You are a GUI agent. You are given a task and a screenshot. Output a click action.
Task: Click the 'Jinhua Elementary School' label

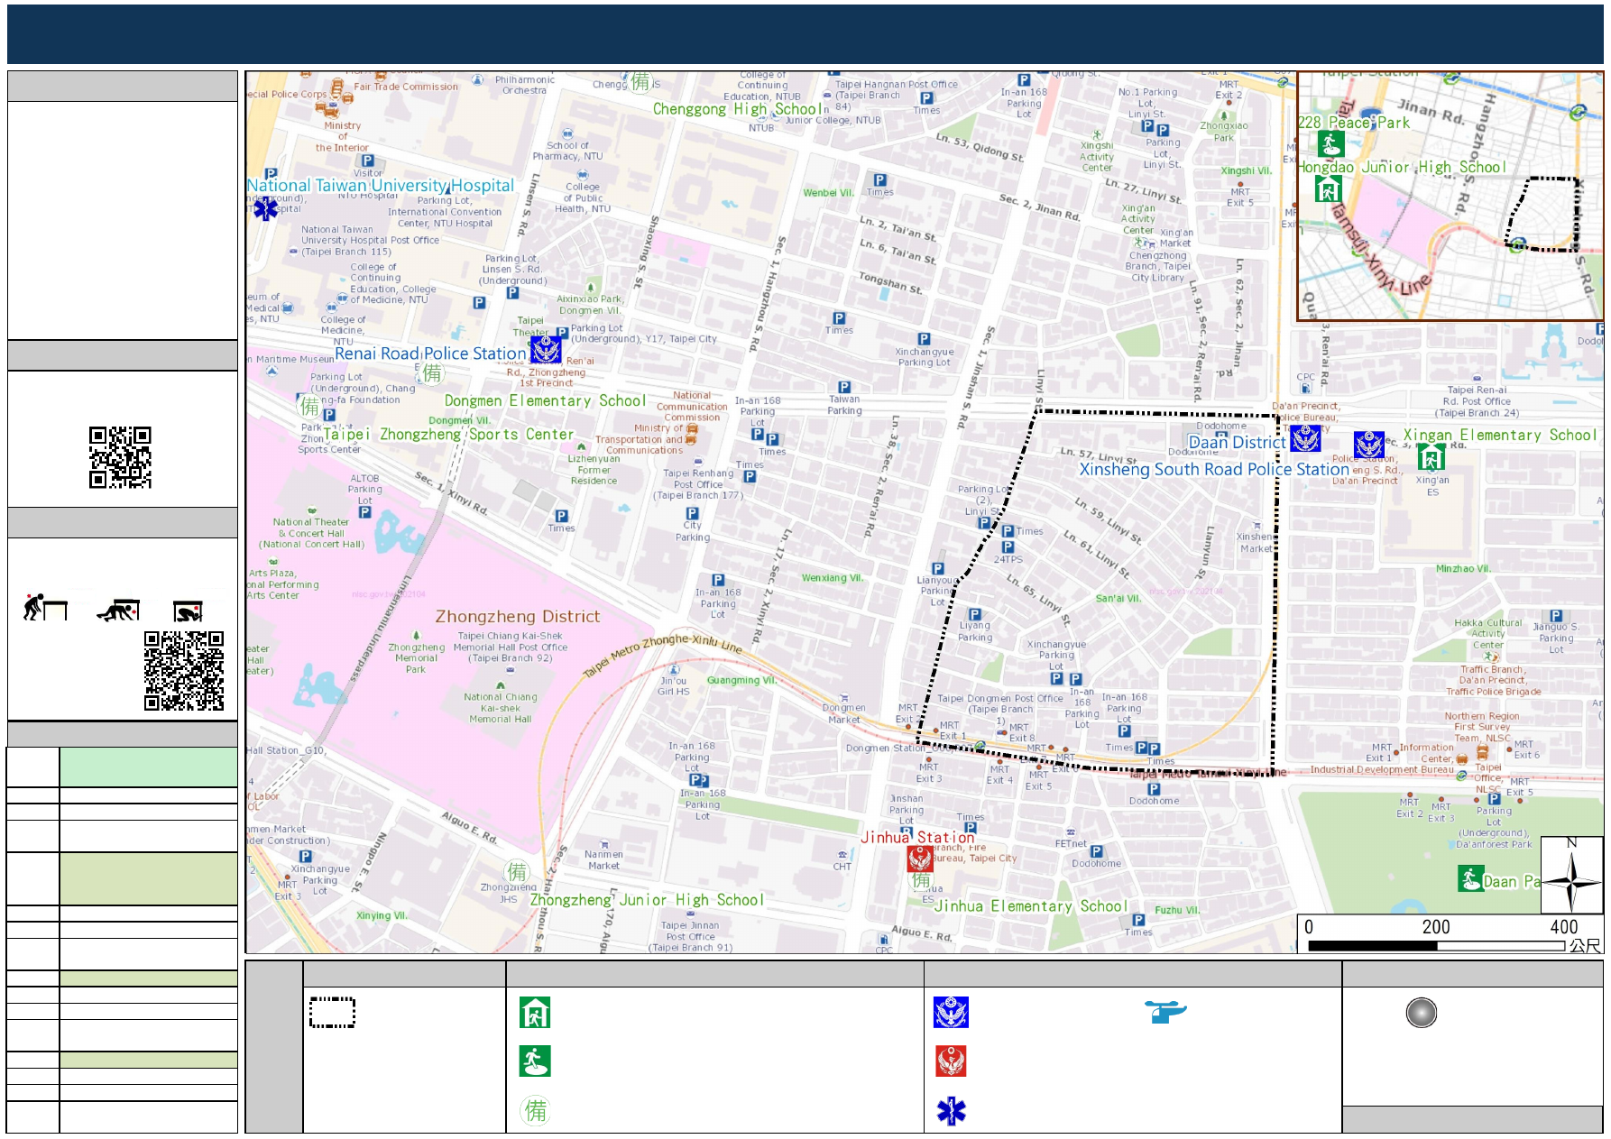coord(1031,906)
